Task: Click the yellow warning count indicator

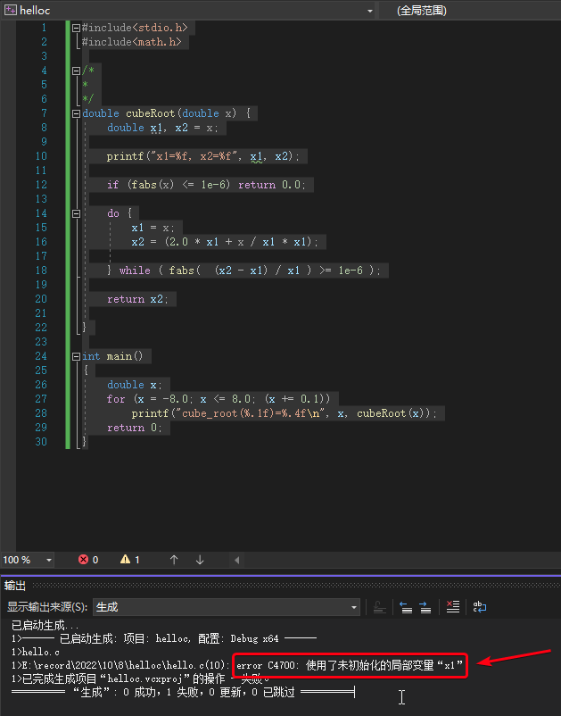Action: [130, 560]
